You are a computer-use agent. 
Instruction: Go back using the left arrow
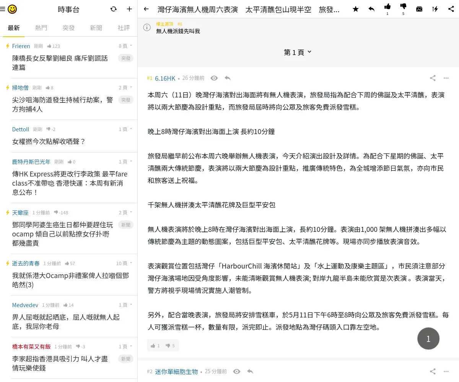[146, 9]
